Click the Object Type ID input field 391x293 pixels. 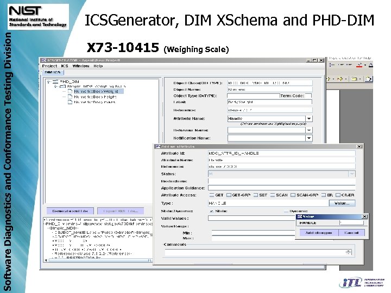click(254, 95)
